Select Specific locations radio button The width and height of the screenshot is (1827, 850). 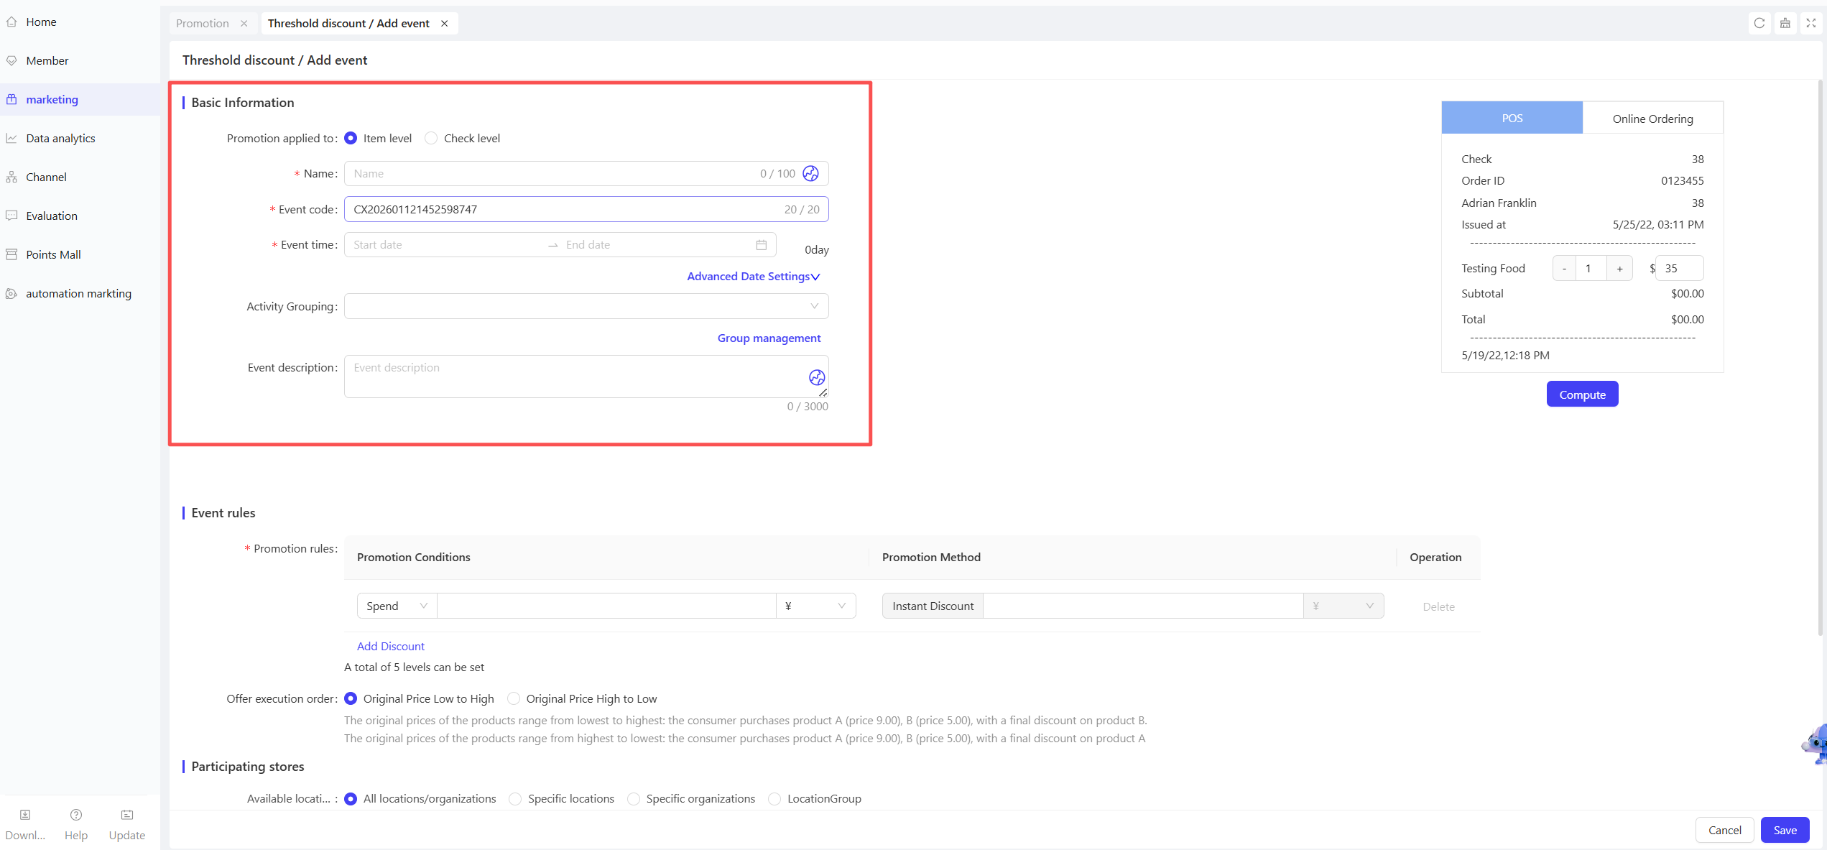[515, 798]
